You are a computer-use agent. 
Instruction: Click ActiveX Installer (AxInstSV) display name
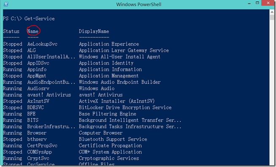(x=117, y=101)
